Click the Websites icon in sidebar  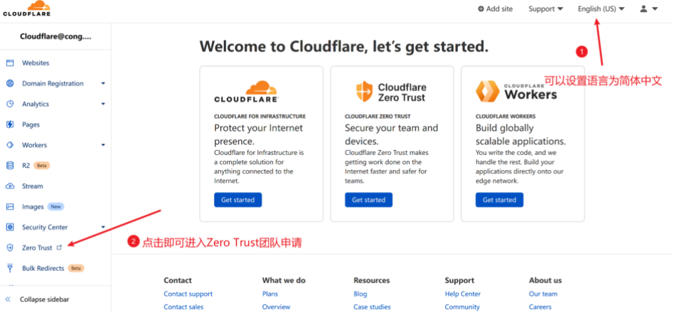pos(10,63)
